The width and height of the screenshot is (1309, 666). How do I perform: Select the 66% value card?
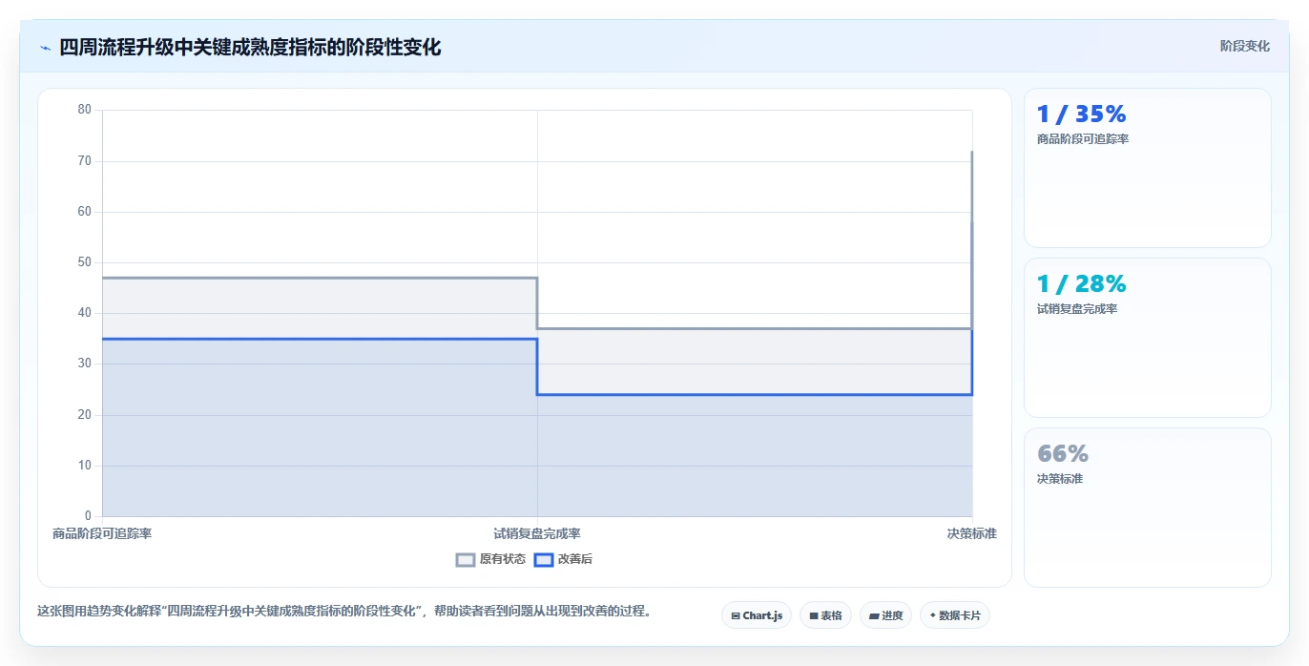pos(1148,508)
